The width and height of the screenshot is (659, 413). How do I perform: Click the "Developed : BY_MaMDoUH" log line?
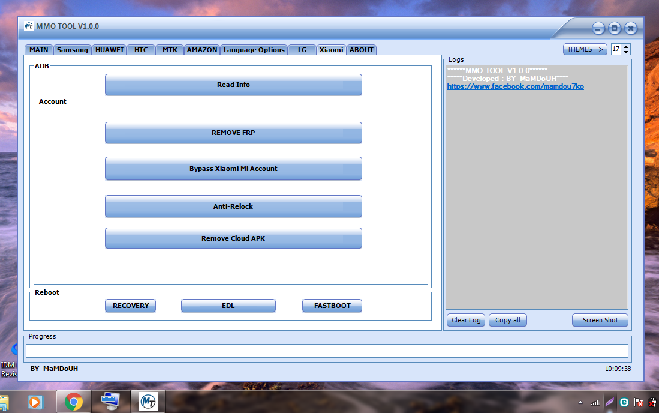[x=508, y=78]
